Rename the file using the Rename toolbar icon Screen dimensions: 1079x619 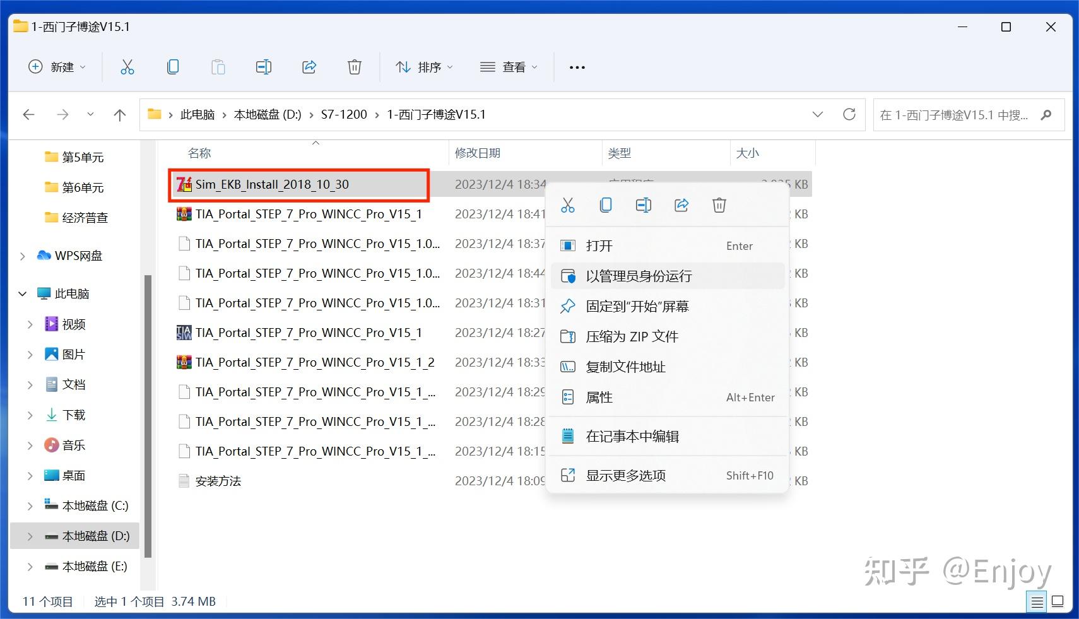[264, 67]
